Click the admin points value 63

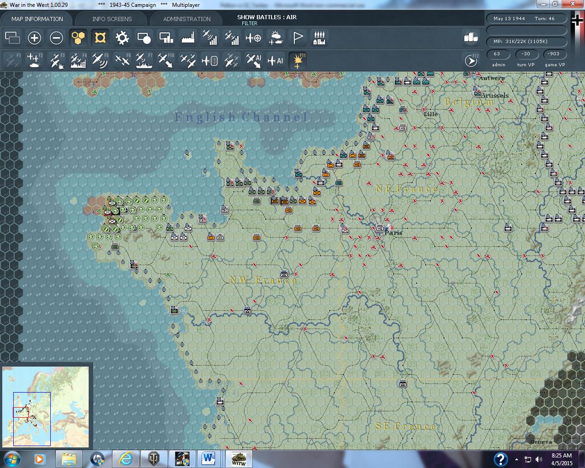498,54
